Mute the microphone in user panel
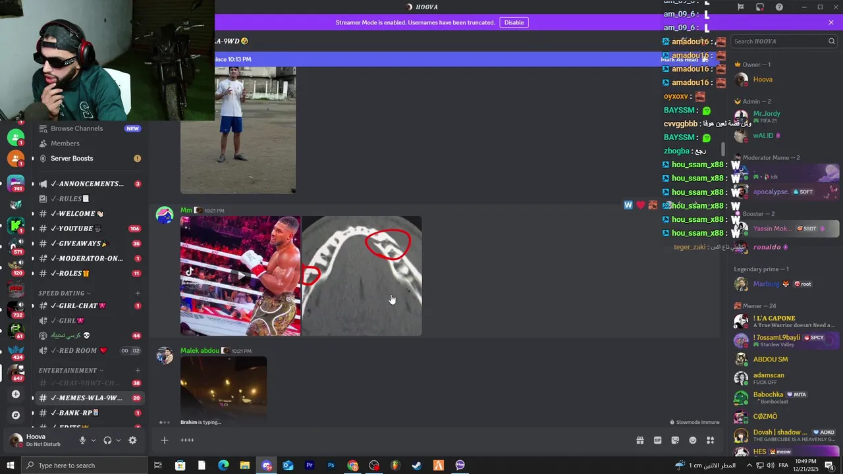The width and height of the screenshot is (843, 474). tap(82, 440)
